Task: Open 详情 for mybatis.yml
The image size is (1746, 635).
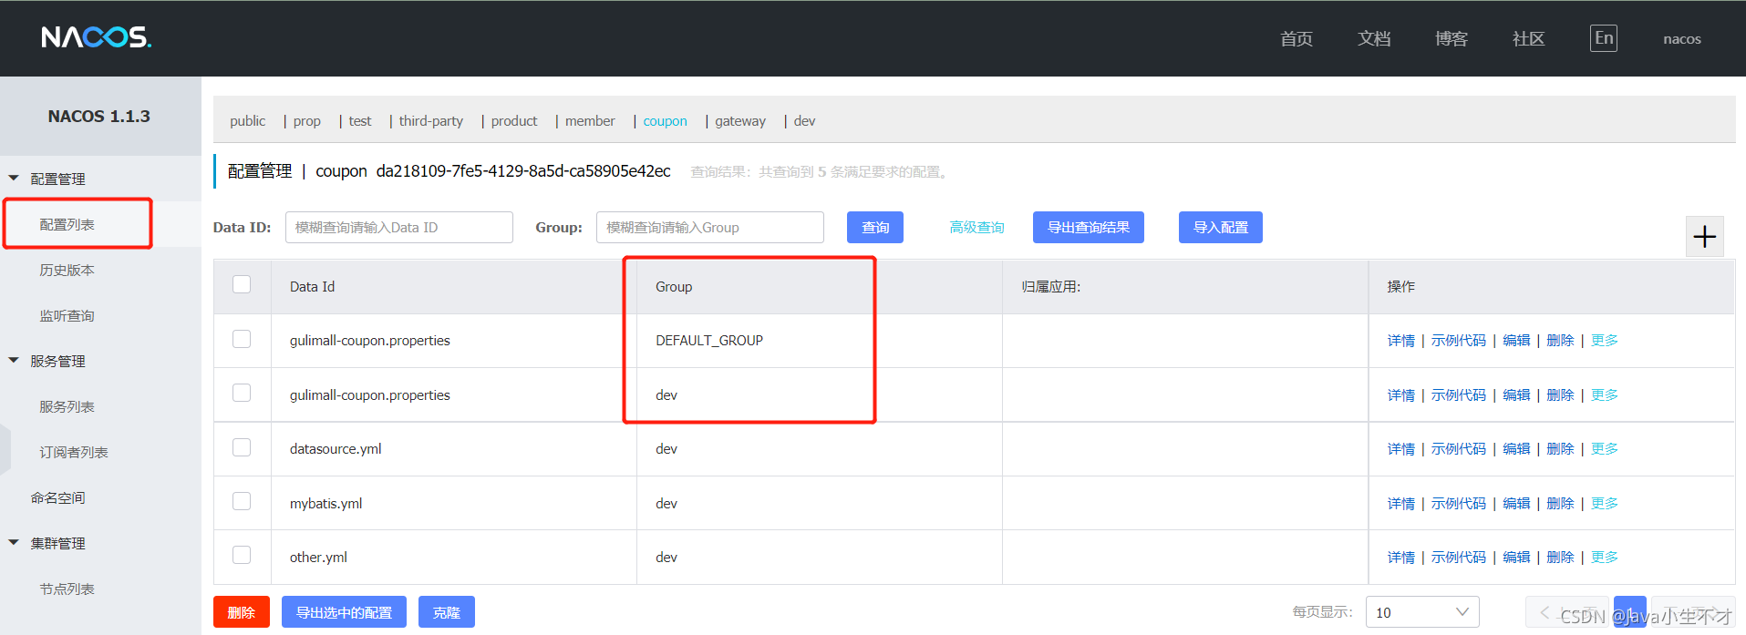Action: click(x=1401, y=504)
